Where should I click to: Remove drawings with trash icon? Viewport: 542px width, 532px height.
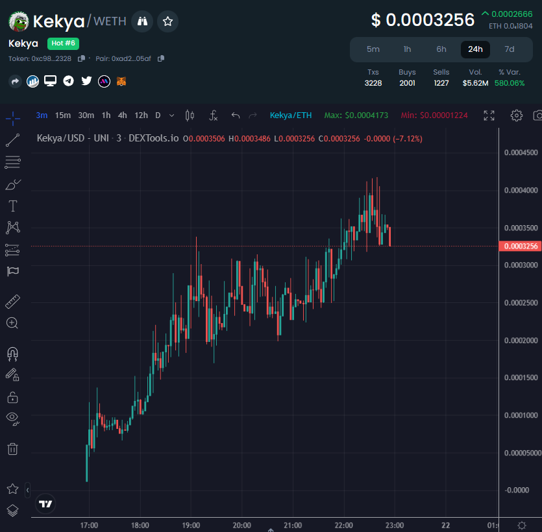coord(13,449)
